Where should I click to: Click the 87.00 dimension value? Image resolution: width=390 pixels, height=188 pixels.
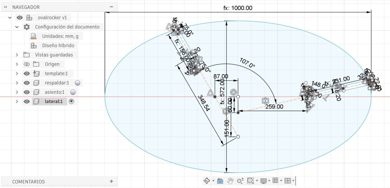pos(221,76)
